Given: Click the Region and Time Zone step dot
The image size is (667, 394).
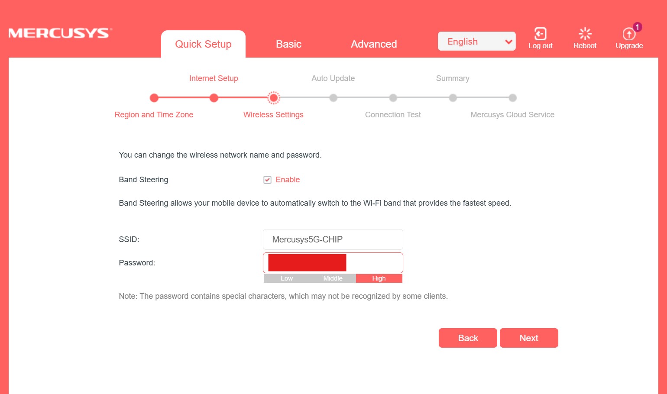Looking at the screenshot, I should click(x=154, y=98).
